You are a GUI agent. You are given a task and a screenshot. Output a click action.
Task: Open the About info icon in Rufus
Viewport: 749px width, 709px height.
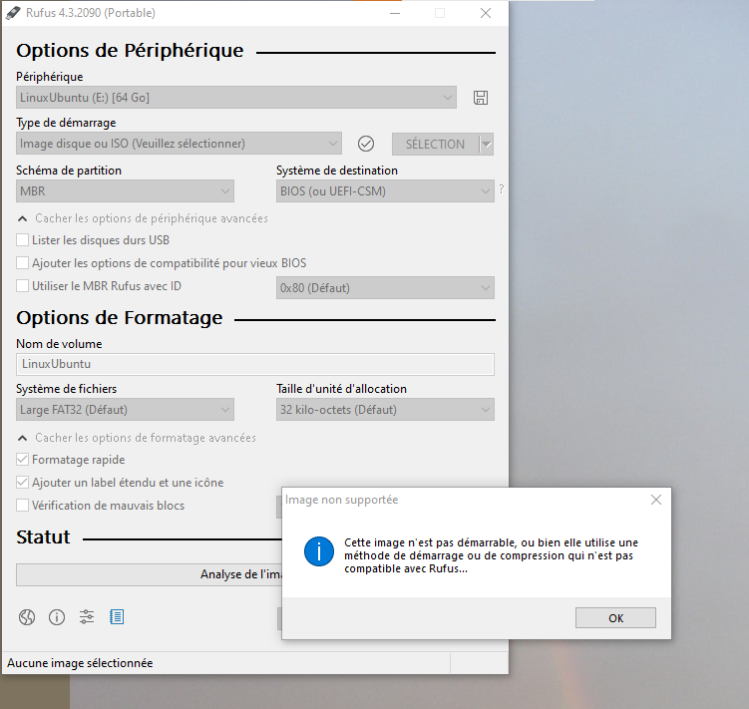57,617
